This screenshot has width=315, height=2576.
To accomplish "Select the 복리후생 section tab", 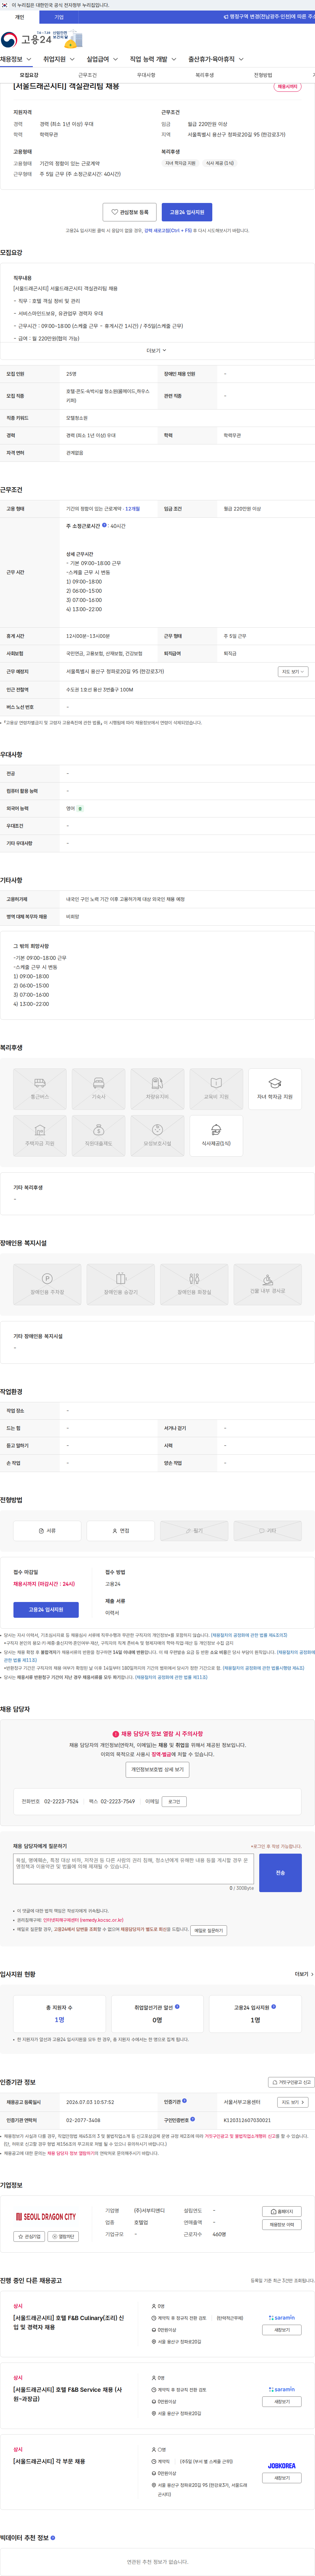I will 204,75.
